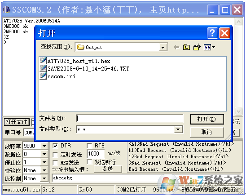Open the view menu icon in dialog

pyautogui.click(x=209, y=47)
